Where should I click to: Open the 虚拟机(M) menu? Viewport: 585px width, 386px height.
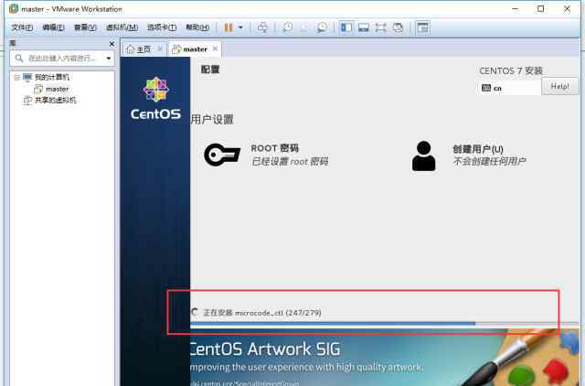pyautogui.click(x=122, y=27)
